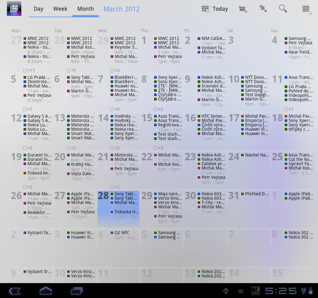The width and height of the screenshot is (318, 298).
Task: Jump to the current date with Today
Action: tap(215, 9)
